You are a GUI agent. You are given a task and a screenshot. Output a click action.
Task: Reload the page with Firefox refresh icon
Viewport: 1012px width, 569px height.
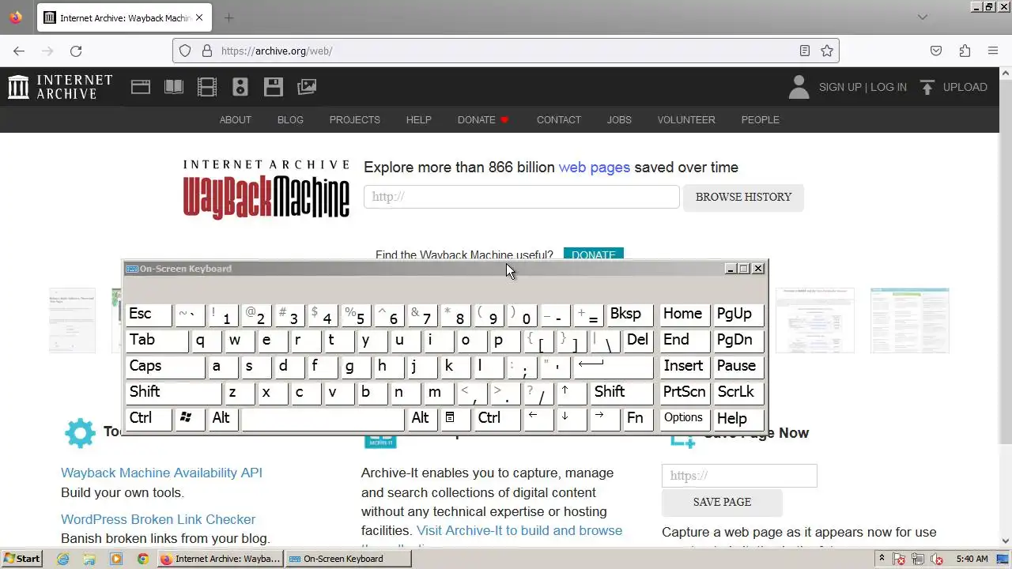pyautogui.click(x=76, y=51)
